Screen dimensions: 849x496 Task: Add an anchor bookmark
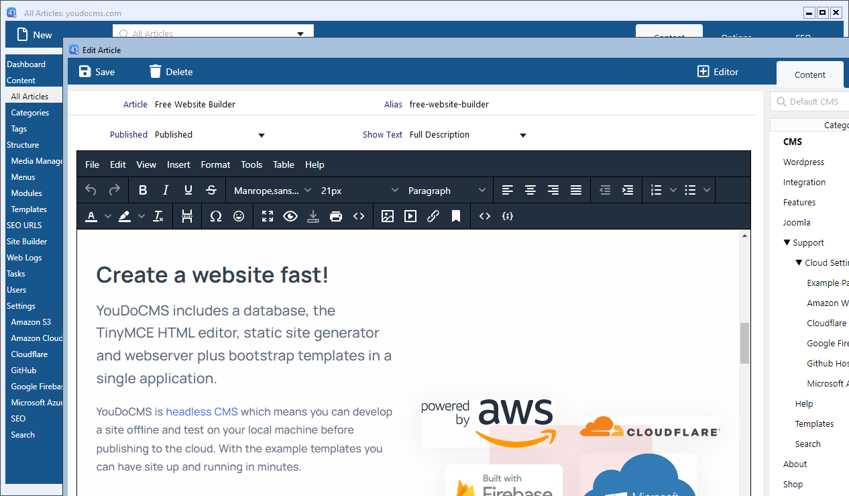pos(456,217)
